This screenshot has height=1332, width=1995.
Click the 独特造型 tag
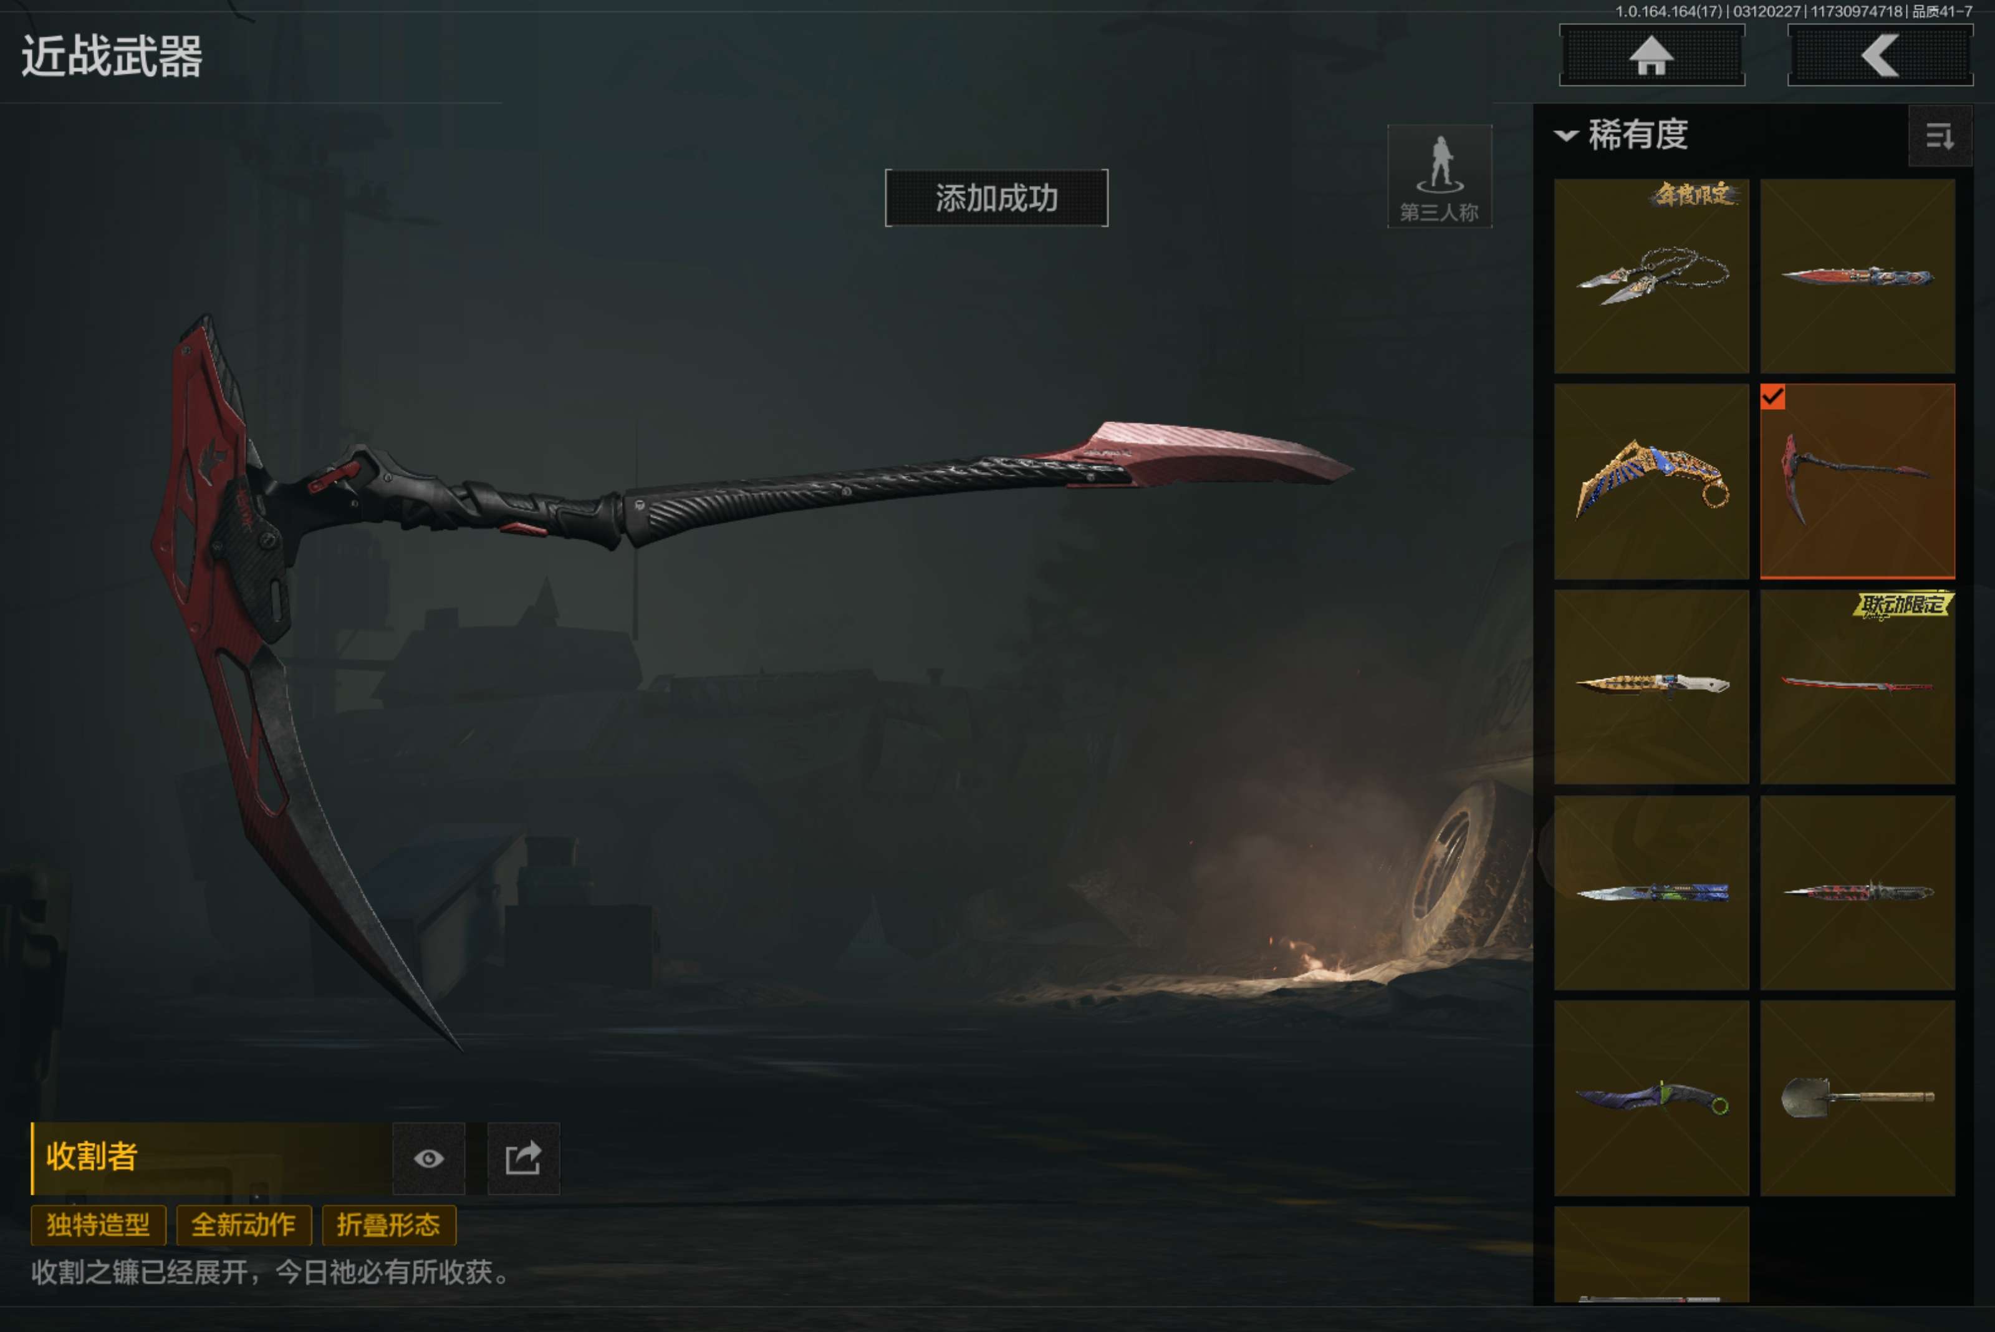99,1225
